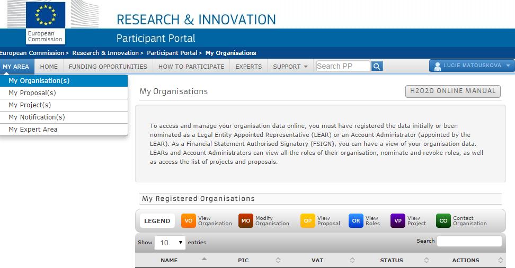This screenshot has height=268, width=515.
Task: Open the Show entries count dropdown
Action: click(170, 243)
